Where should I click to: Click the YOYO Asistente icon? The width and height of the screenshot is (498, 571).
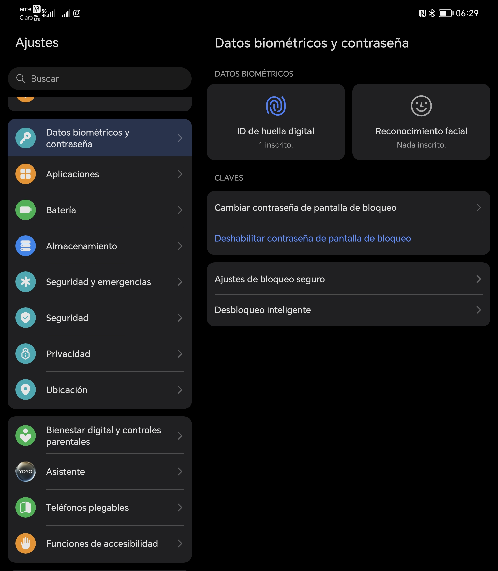26,471
